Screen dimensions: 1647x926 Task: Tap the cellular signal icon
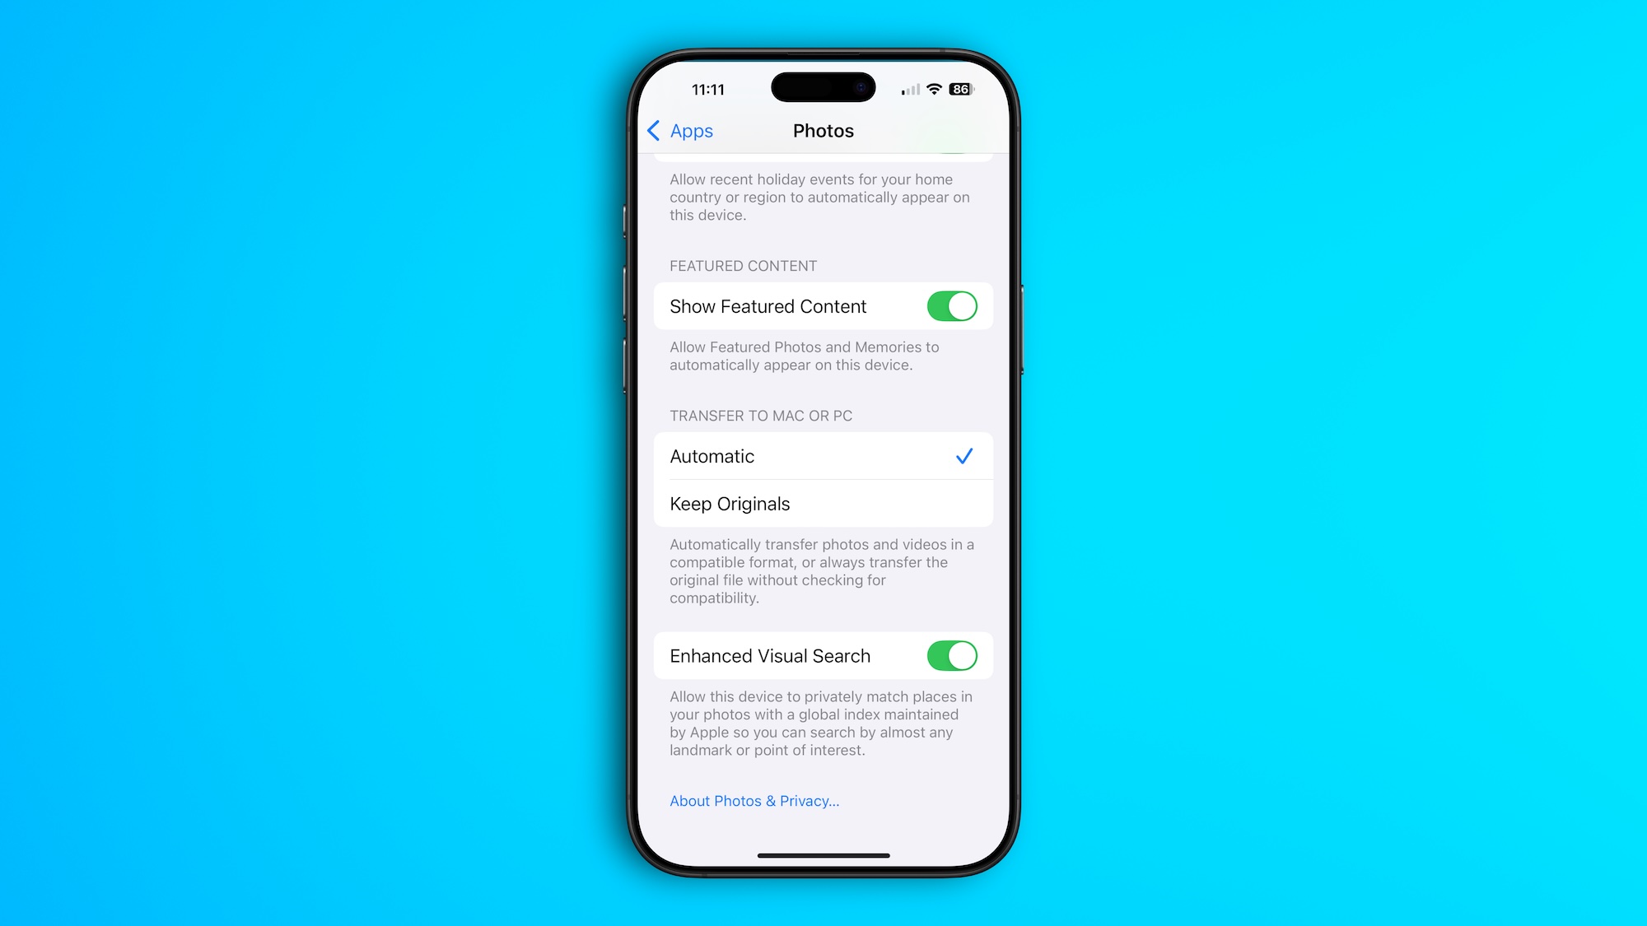(x=905, y=90)
